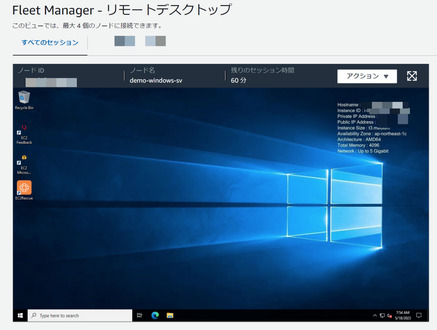Expand the アクション dropdown menu
437x330 pixels.
(367, 76)
